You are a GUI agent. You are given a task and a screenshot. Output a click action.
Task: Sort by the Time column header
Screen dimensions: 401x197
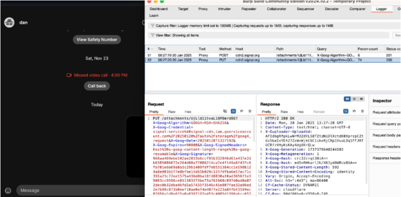pyautogui.click(x=177, y=49)
